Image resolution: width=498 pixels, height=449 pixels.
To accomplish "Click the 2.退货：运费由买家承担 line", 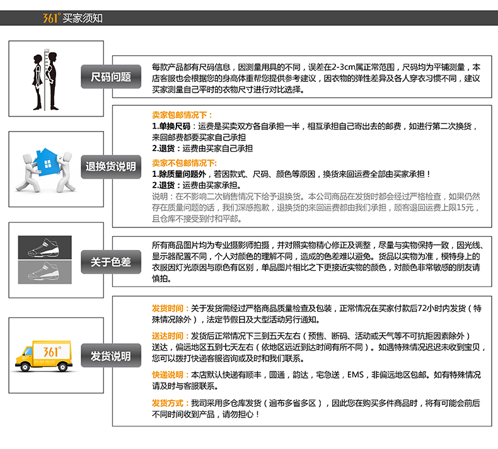I will tap(197, 185).
